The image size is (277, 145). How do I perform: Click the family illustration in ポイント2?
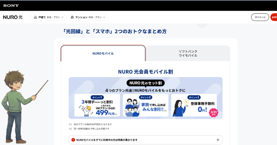click(133, 108)
